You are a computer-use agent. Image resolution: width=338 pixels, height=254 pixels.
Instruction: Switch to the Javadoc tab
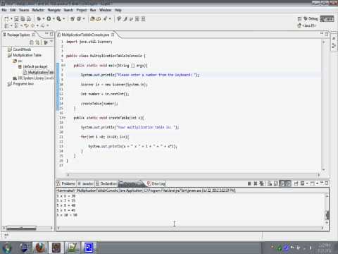pyautogui.click(x=85, y=183)
